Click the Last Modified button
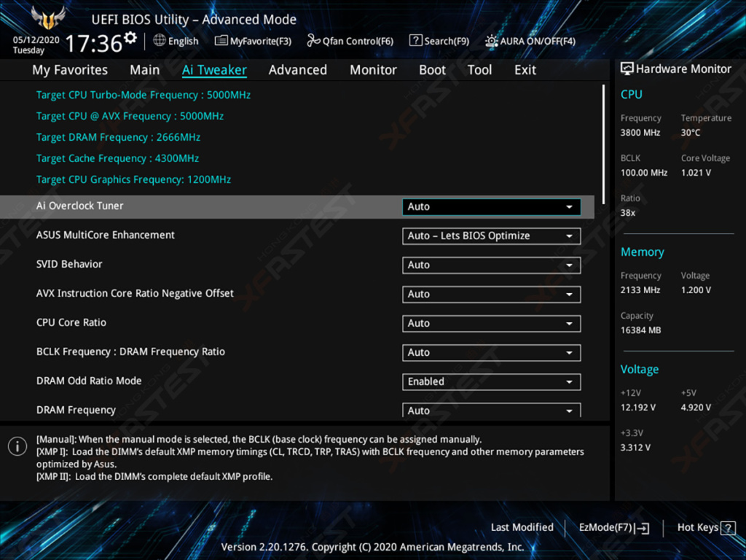Viewport: 746px width, 560px height. [x=522, y=527]
